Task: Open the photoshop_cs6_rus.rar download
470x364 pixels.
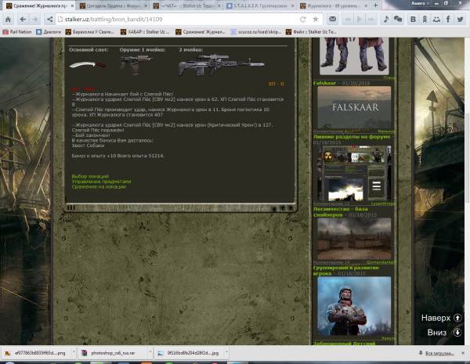Action: click(113, 353)
